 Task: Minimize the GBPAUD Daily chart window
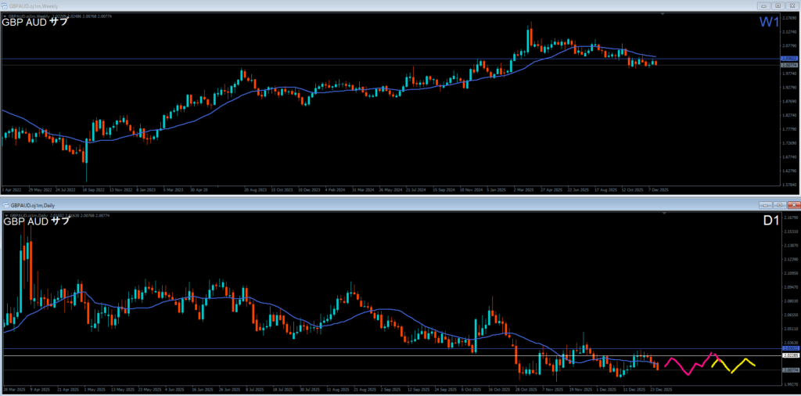point(765,205)
